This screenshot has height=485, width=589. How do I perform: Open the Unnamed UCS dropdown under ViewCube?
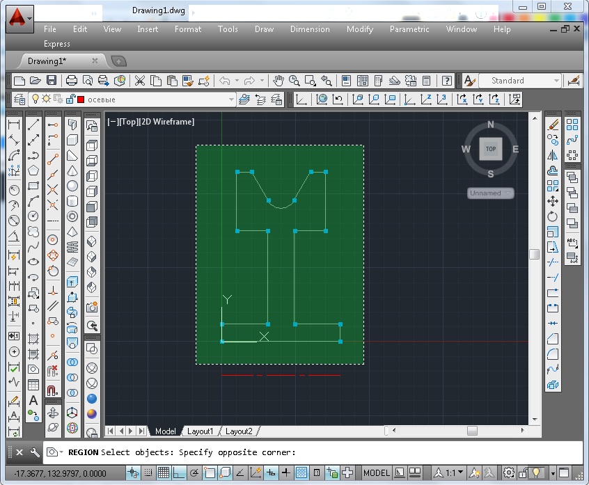[x=490, y=193]
